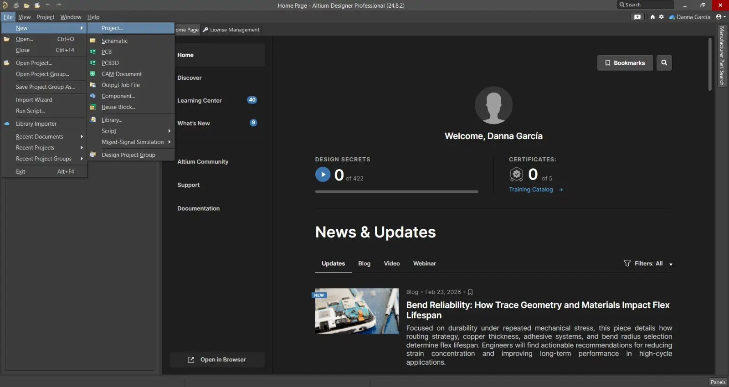Click the certificate badge icon

pyautogui.click(x=516, y=174)
